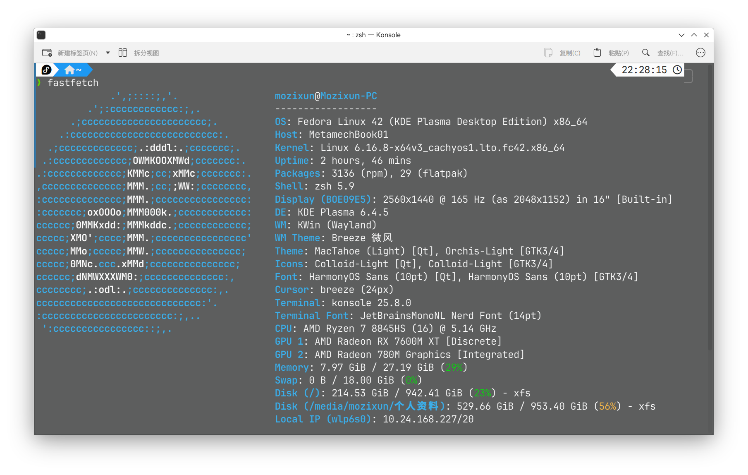Open a new tab with 新建标签页(N)
748x475 pixels.
70,53
